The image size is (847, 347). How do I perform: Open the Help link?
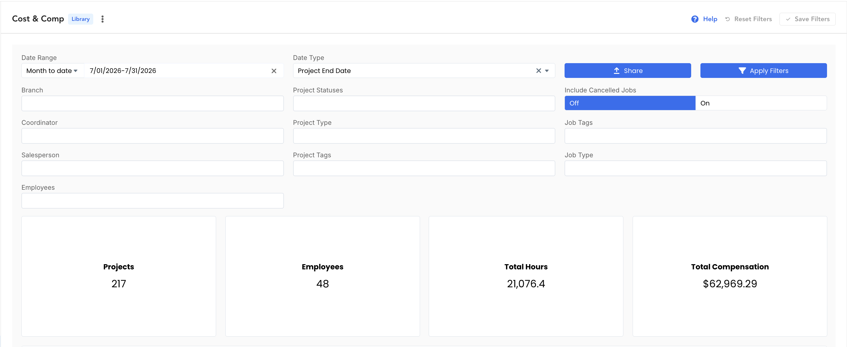[x=710, y=19]
